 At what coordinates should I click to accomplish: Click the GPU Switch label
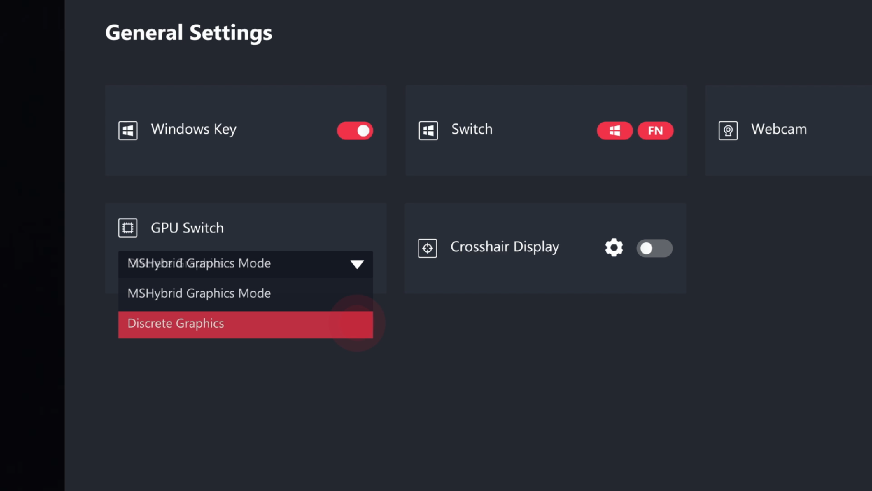(187, 228)
